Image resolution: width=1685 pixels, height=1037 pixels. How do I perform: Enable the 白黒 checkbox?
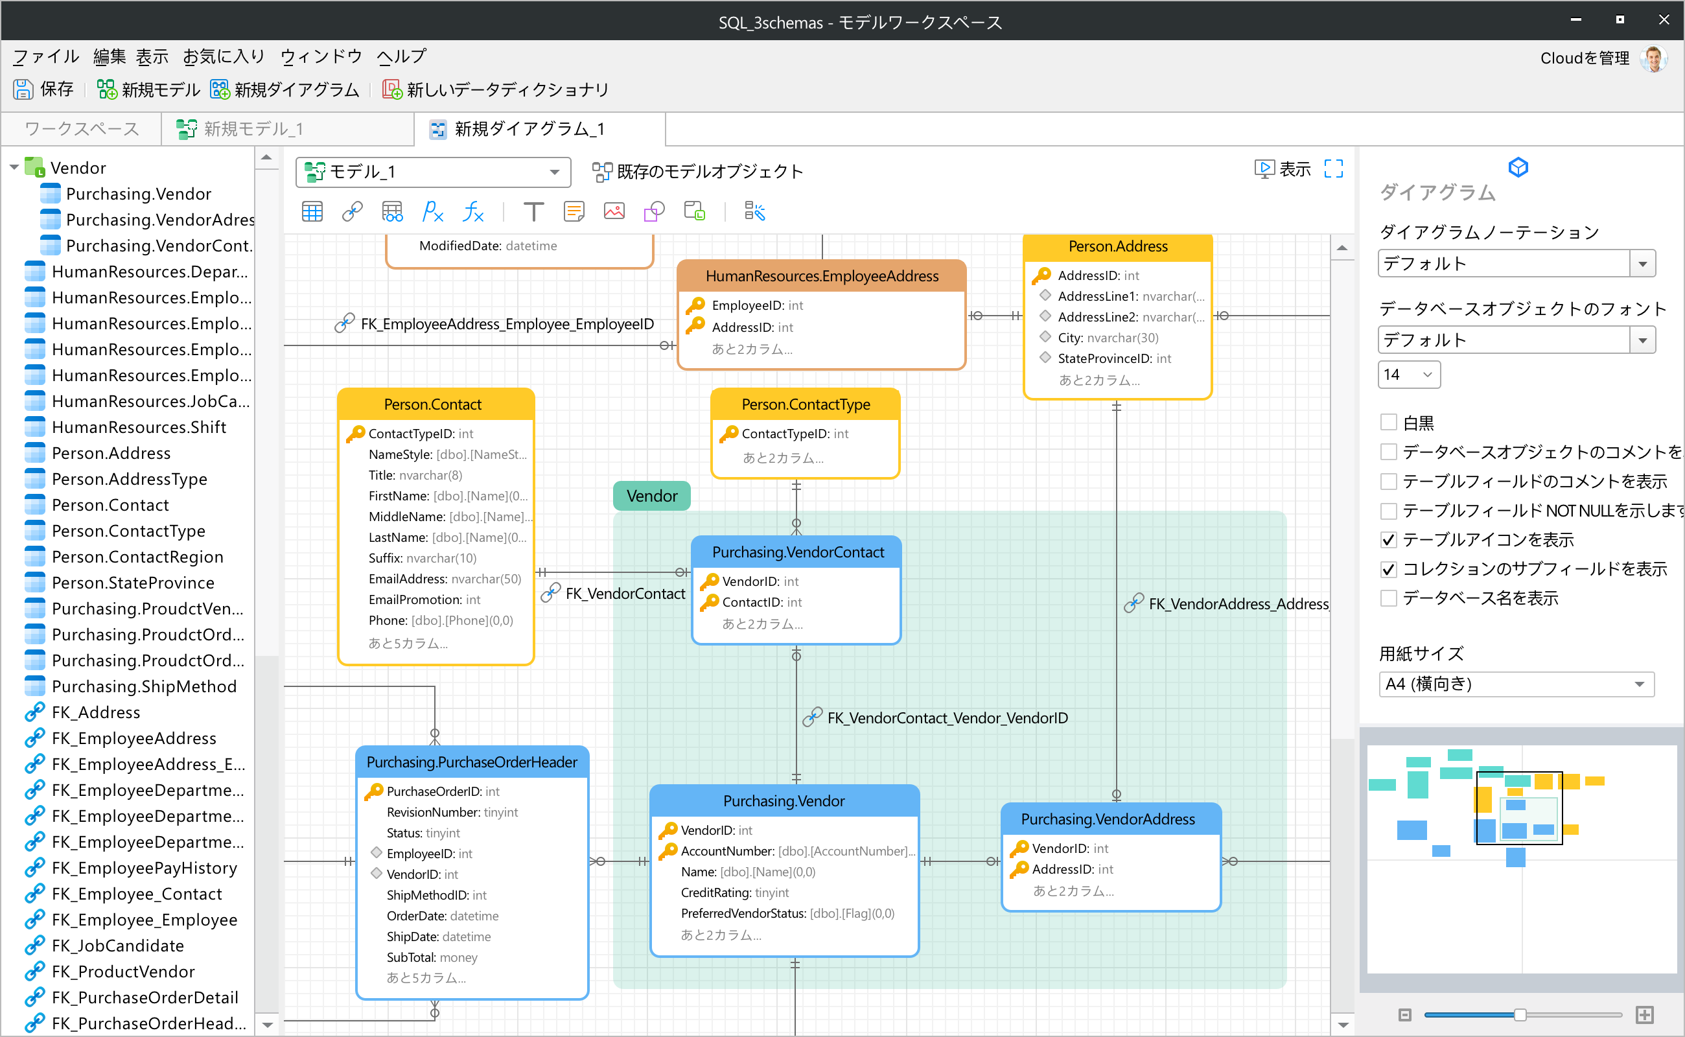[x=1389, y=423]
